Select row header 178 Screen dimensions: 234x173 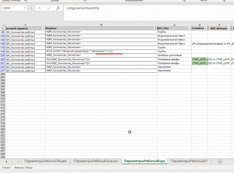pyautogui.click(x=2, y=51)
